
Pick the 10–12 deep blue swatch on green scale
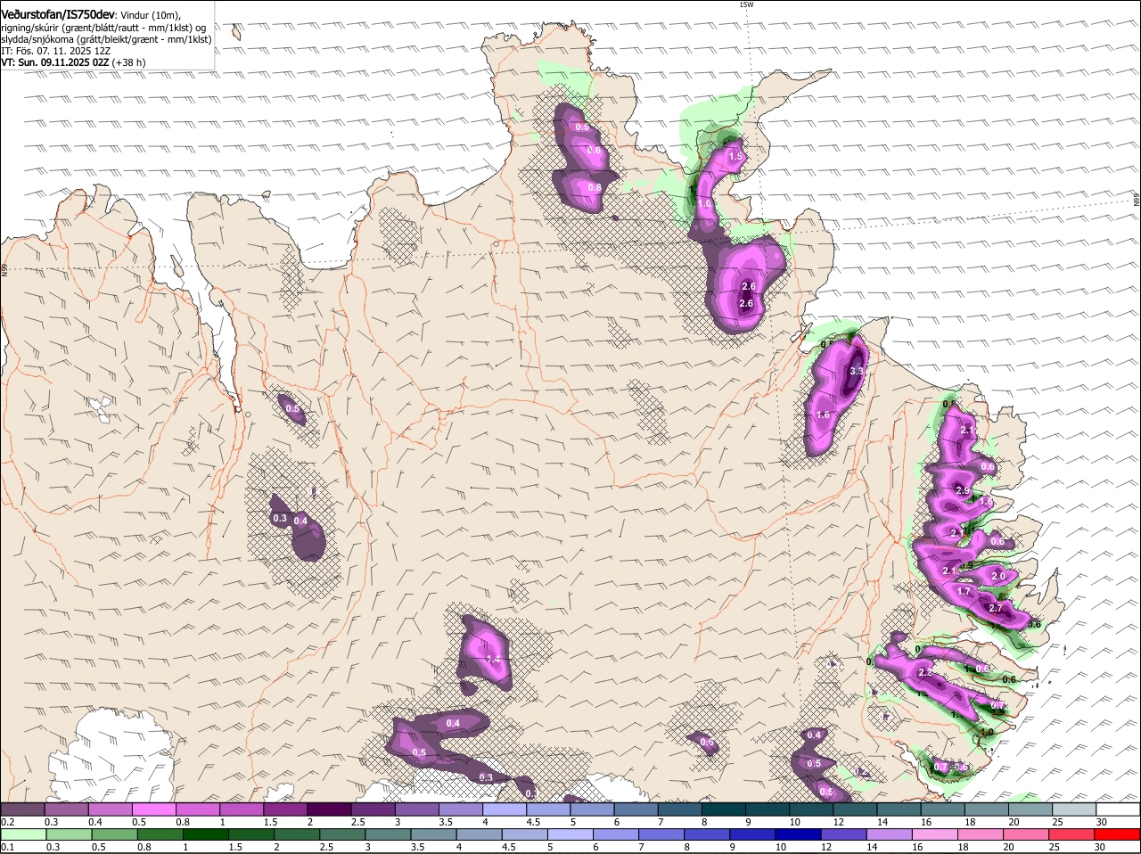point(800,834)
